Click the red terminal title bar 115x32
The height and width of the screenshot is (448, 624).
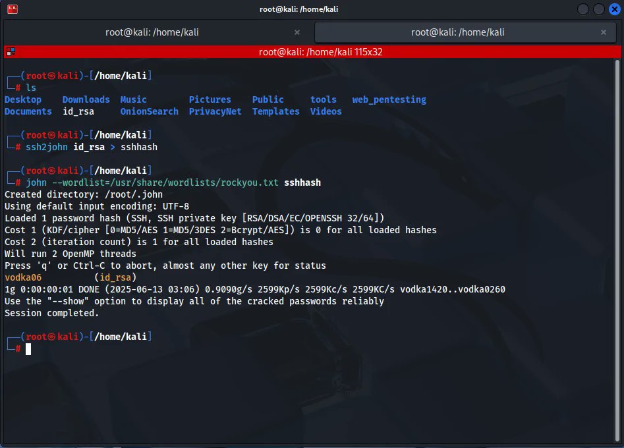click(x=312, y=52)
